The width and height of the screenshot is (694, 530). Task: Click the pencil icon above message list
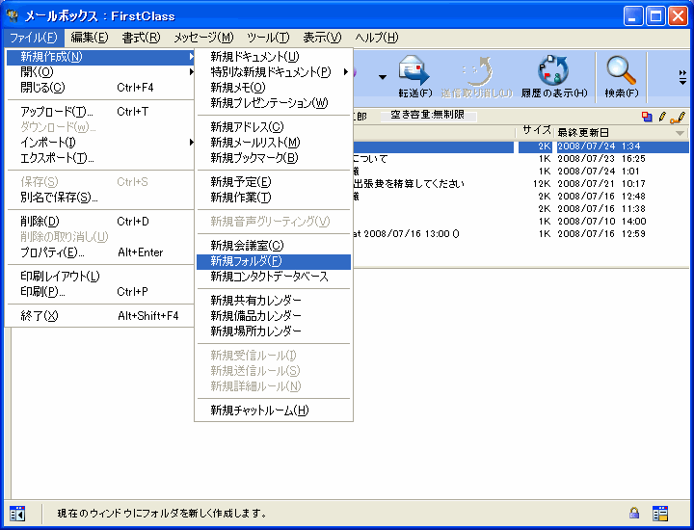(662, 116)
